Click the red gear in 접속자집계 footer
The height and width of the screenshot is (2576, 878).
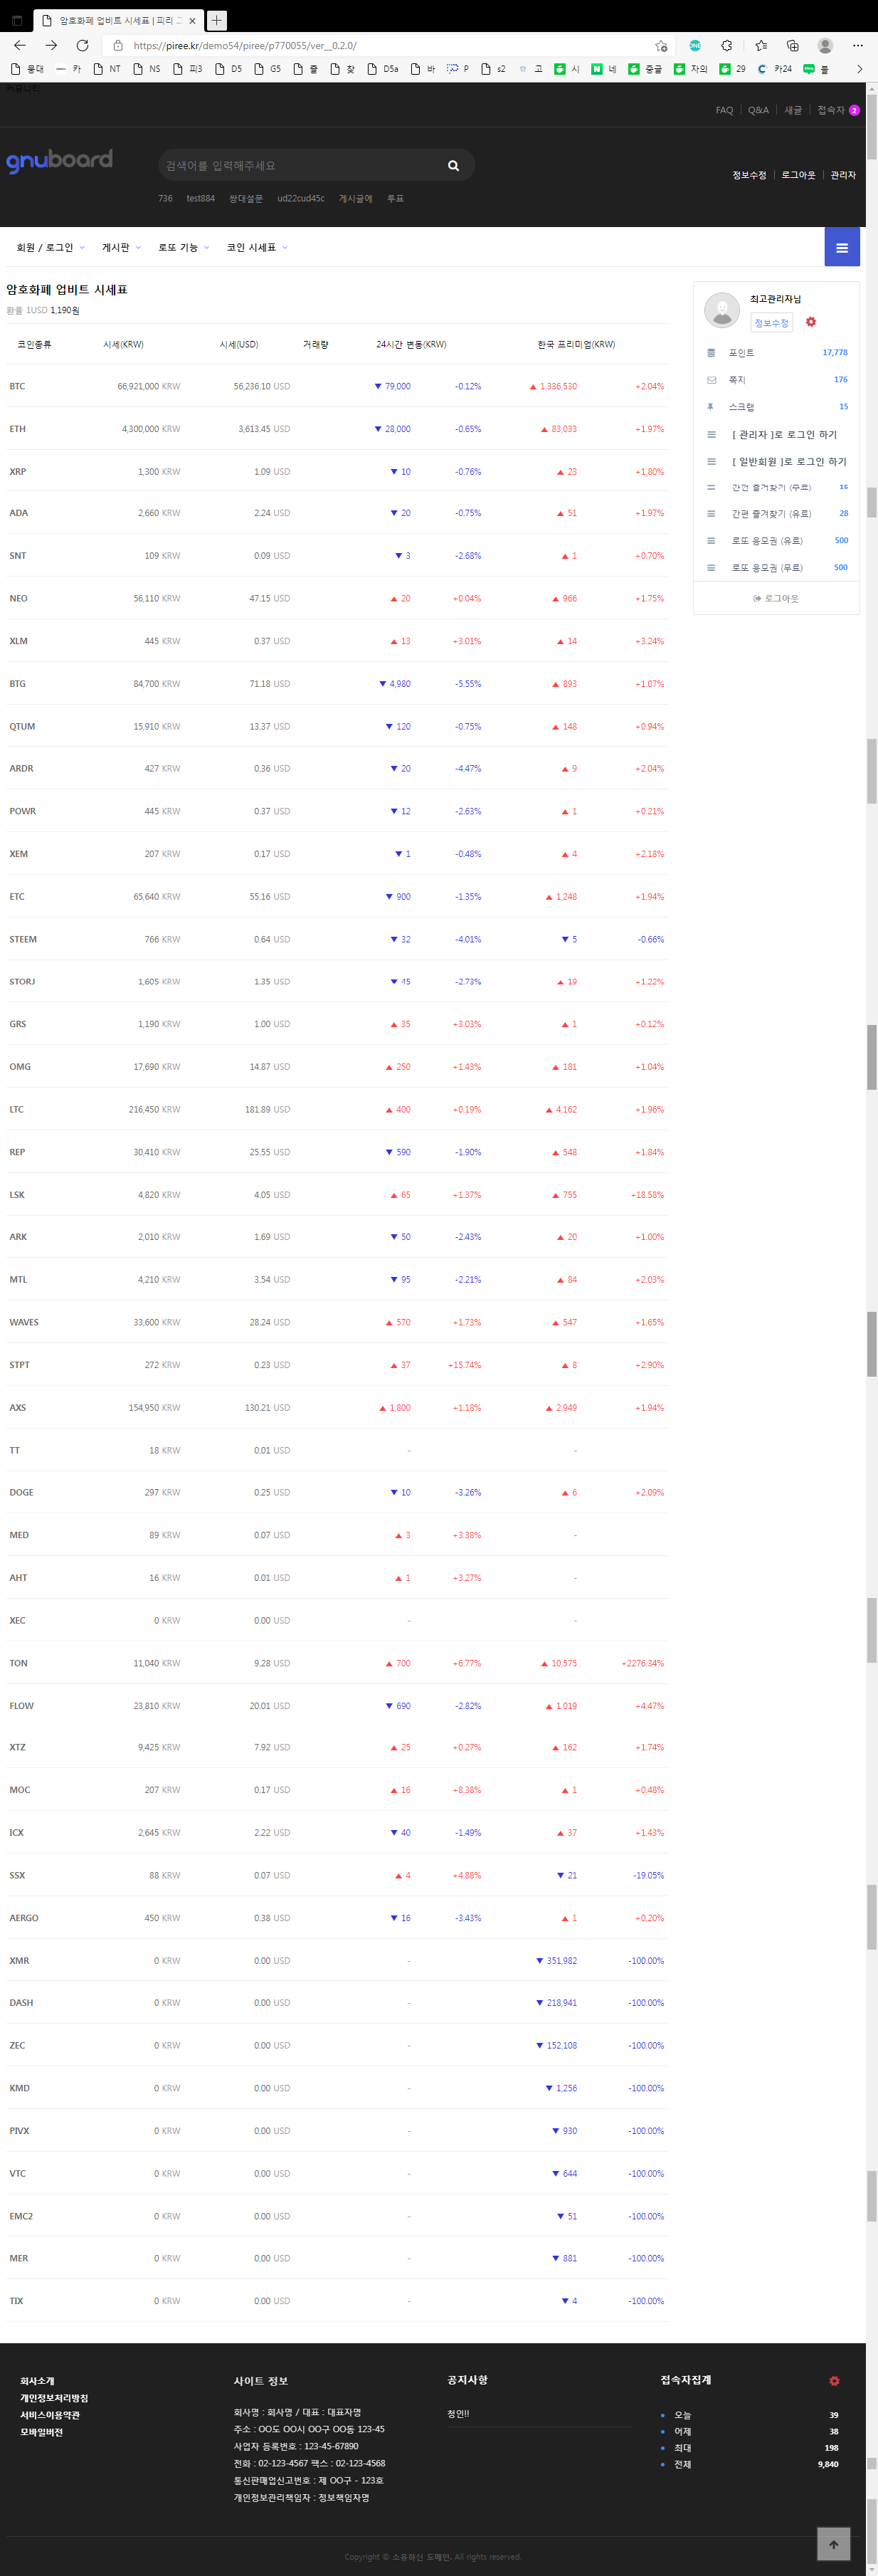pyautogui.click(x=833, y=2380)
